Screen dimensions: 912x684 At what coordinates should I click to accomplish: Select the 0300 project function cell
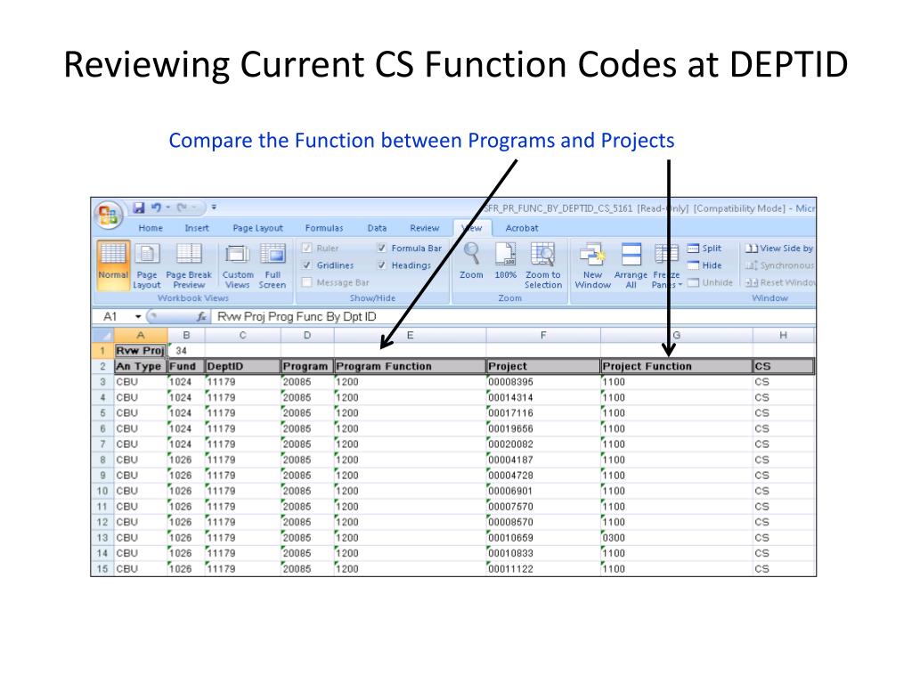[x=677, y=538]
